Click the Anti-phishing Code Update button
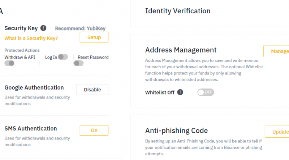Image resolution: width=289 pixels, height=160 pixels. point(277,132)
